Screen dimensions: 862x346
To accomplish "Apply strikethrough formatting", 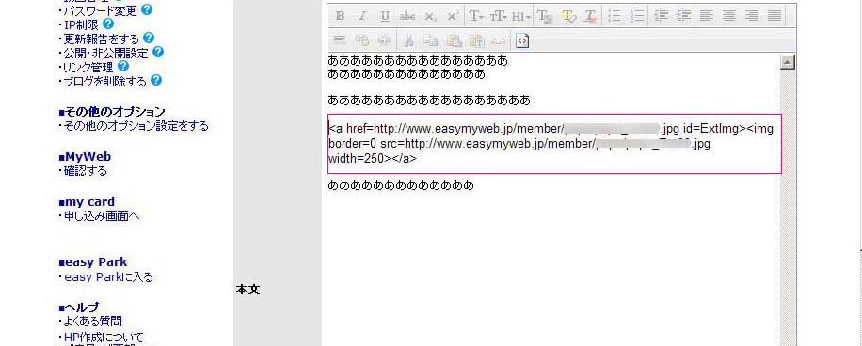I will click(407, 17).
